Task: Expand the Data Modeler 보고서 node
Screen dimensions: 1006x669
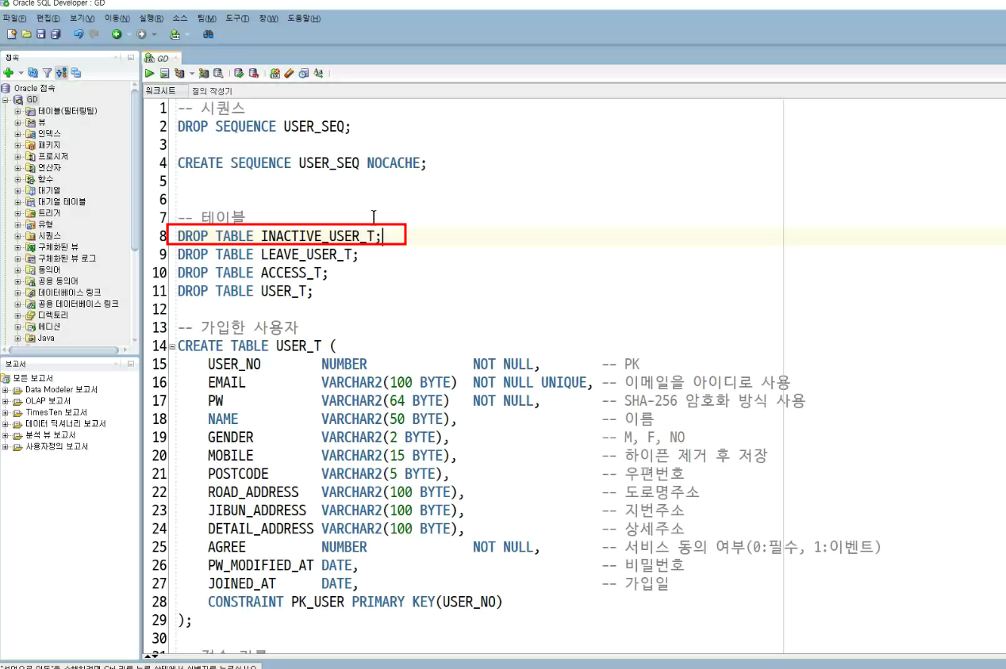Action: click(x=6, y=390)
